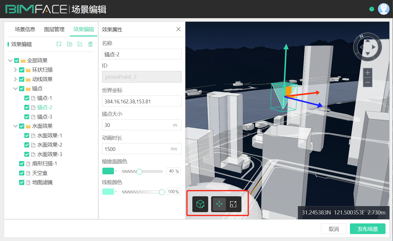Add a new effect folder
Screen dimensions: 393x241
[69, 44]
